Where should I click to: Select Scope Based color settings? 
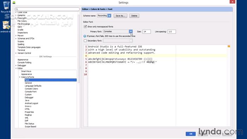(30, 127)
